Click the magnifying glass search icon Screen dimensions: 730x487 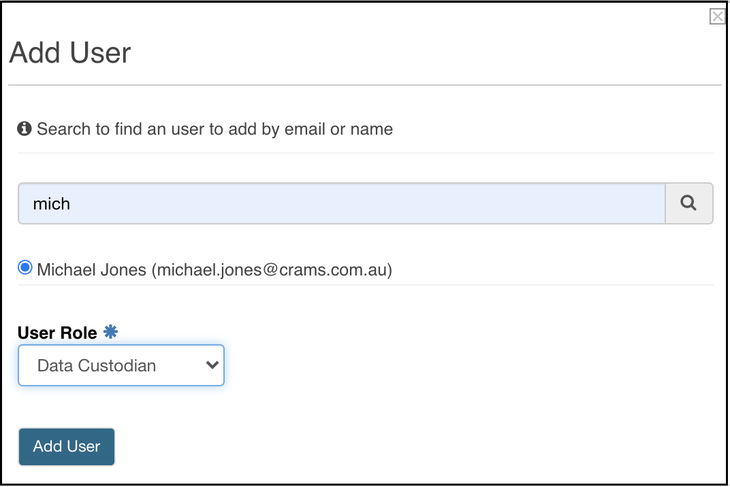688,203
